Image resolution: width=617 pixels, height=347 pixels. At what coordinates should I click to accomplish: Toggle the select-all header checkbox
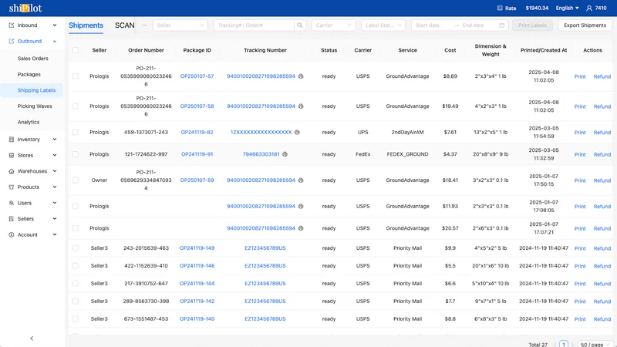[x=75, y=50]
